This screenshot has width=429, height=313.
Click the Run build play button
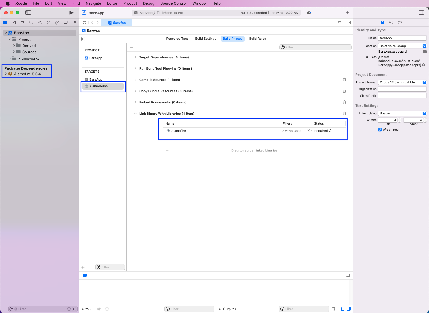pos(71,13)
